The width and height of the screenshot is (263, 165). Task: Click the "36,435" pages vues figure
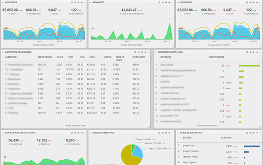click(x=14, y=140)
